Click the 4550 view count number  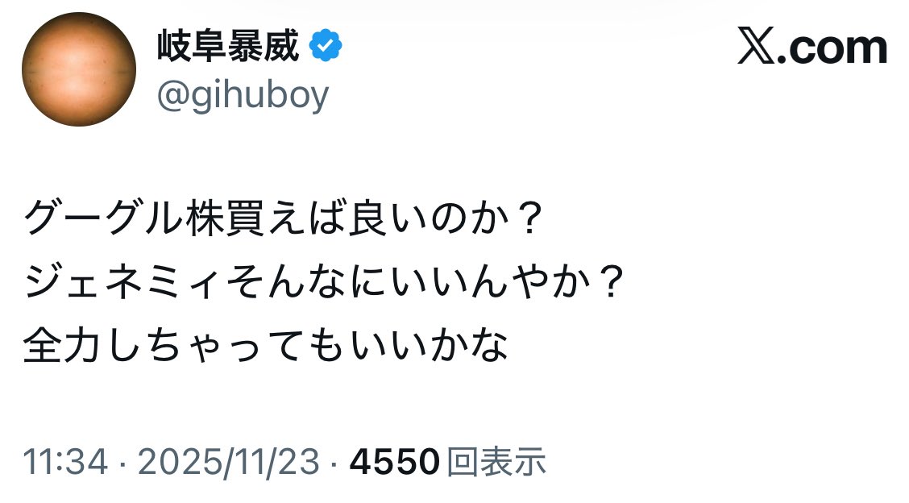(x=394, y=463)
